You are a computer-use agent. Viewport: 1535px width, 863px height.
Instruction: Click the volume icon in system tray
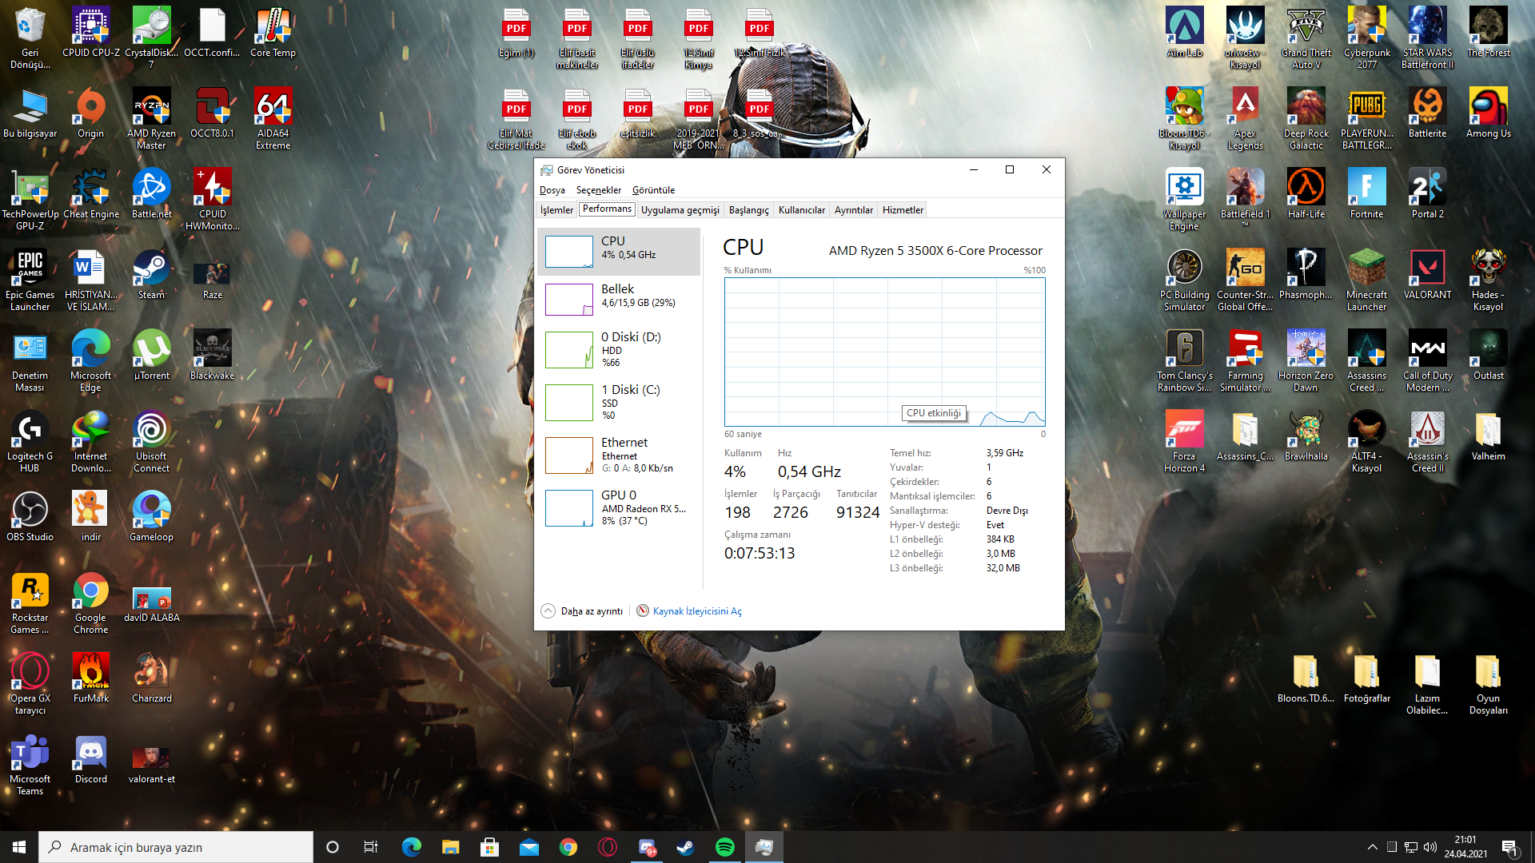coord(1429,847)
